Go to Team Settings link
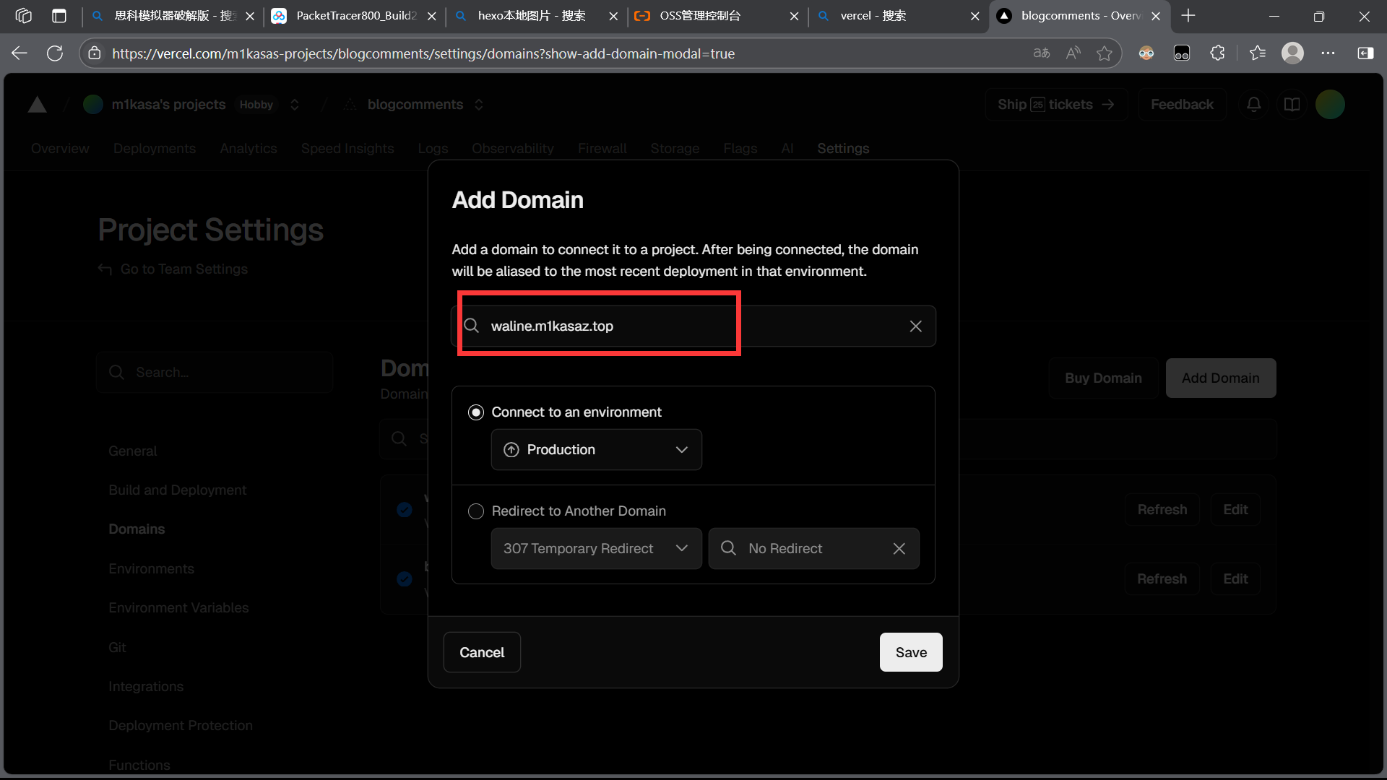 173,269
